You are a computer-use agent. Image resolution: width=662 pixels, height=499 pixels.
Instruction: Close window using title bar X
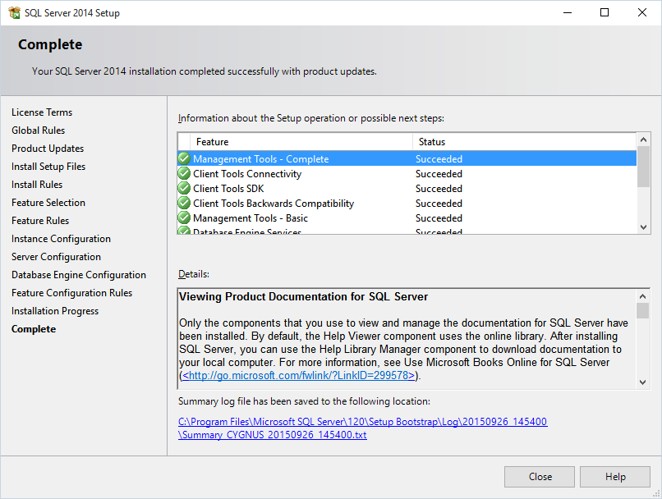(x=642, y=12)
